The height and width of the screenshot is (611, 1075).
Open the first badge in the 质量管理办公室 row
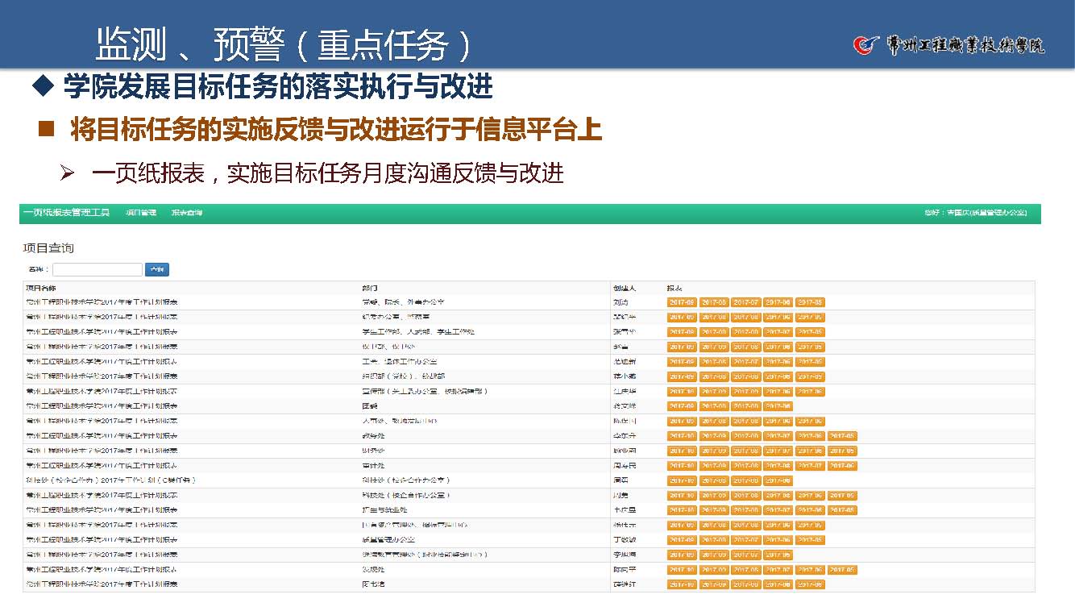[x=682, y=540]
